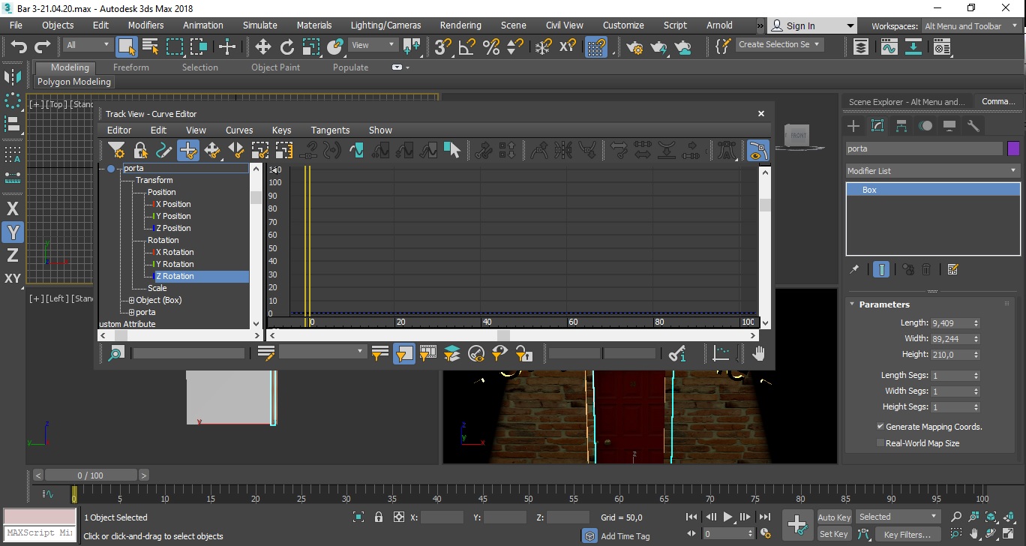Toggle Show End Result button

click(x=881, y=269)
